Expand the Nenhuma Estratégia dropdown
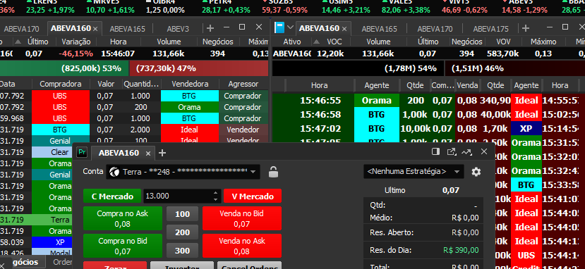Image resolution: width=585 pixels, height=269 pixels. pyautogui.click(x=414, y=172)
